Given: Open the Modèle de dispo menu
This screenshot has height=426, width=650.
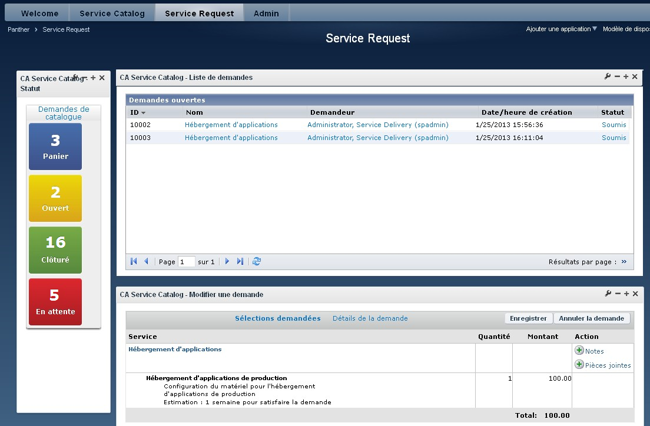Looking at the screenshot, I should (626, 29).
